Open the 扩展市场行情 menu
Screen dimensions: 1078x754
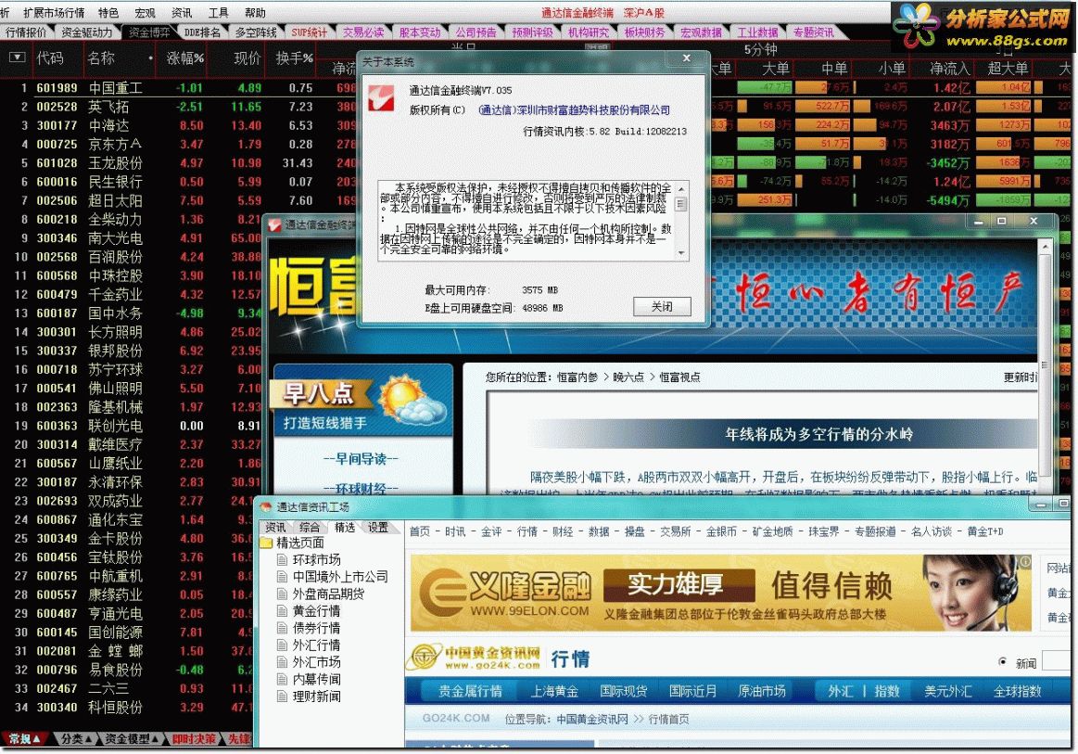tap(54, 13)
